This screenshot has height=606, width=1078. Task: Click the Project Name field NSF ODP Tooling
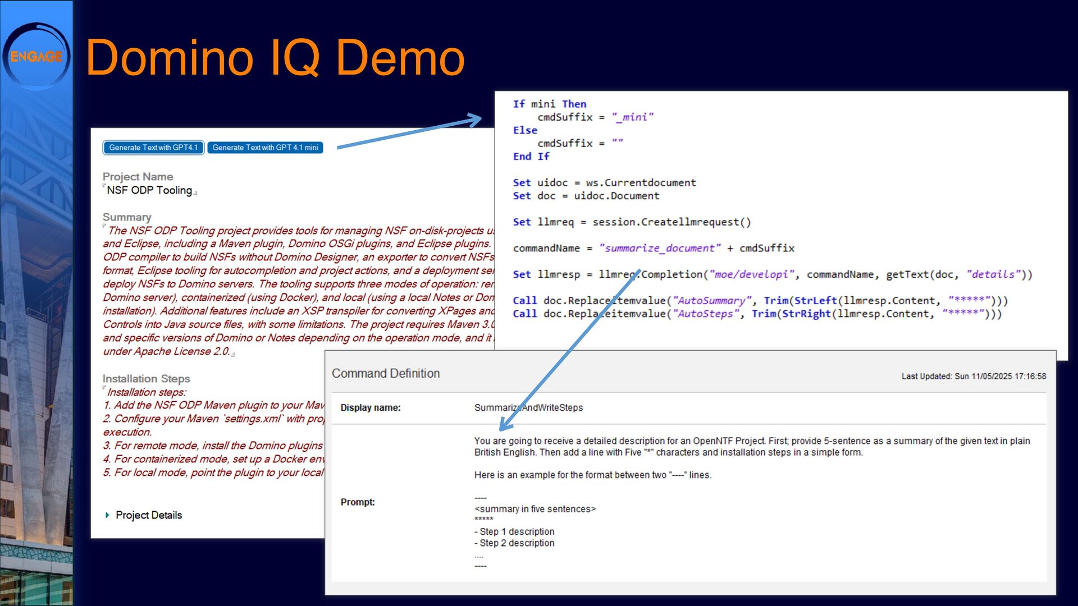(149, 190)
